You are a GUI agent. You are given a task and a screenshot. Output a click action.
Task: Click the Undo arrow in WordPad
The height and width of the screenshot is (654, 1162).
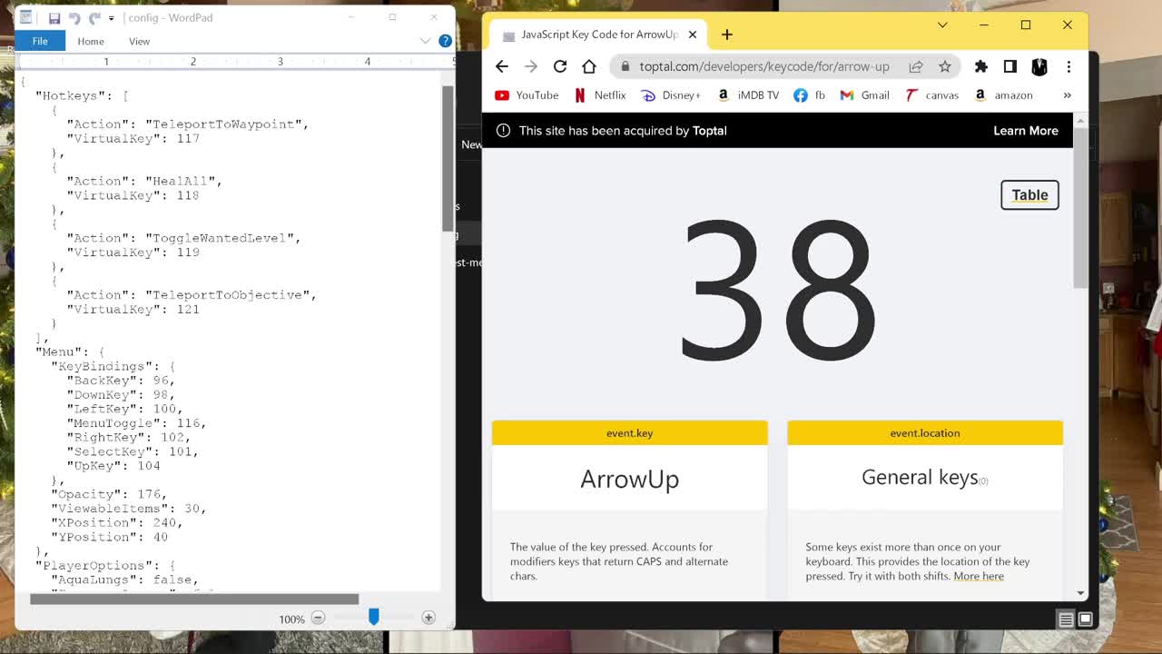click(x=74, y=18)
